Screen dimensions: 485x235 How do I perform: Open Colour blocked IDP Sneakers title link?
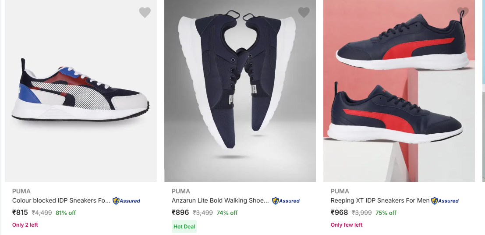click(61, 200)
